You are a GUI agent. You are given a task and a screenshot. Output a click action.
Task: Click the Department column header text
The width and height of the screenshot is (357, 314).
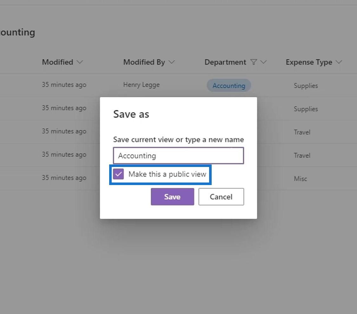[x=225, y=62]
